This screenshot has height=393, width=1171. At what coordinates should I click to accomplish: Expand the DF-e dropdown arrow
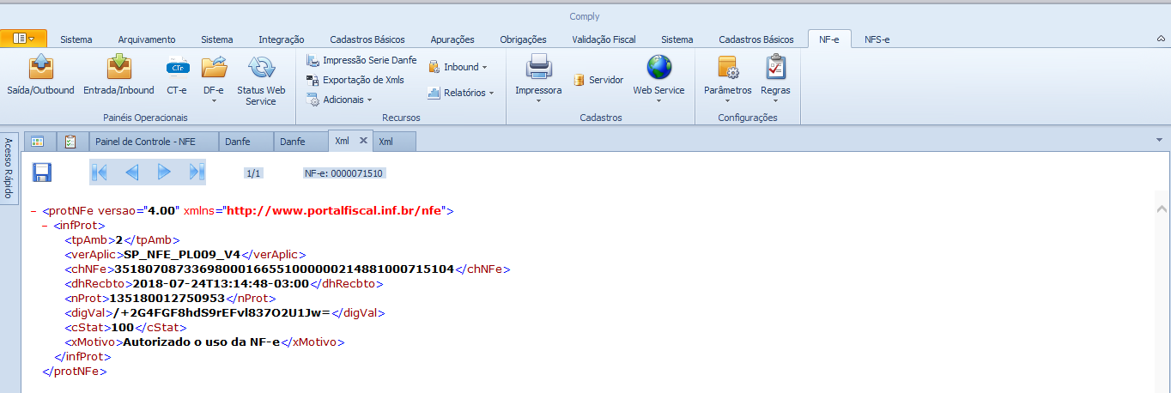coord(214,101)
